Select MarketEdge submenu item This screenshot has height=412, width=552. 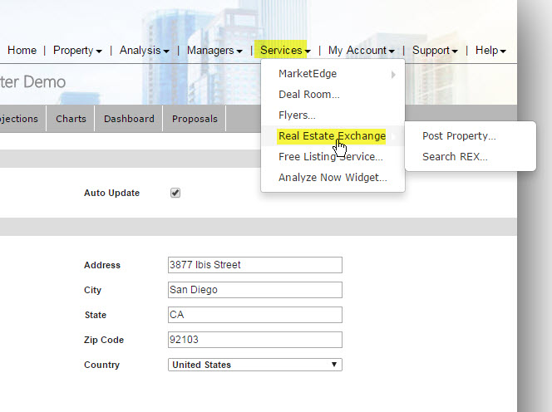point(308,74)
